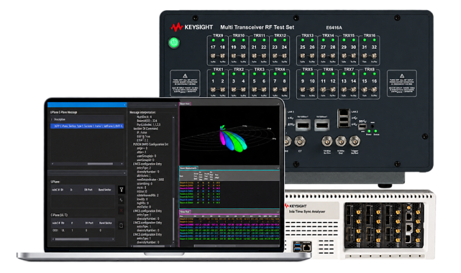Click the waveform icon below the filter icon
This screenshot has width=461, height=273.
(122, 200)
